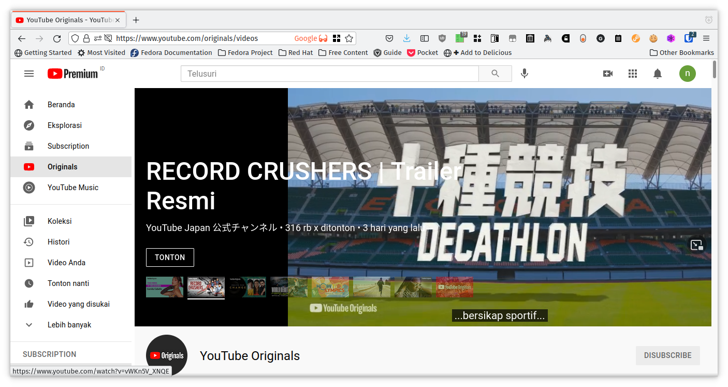Screen dimensions: 728x387
Task: Open the Most Visited bookmark menu
Action: pos(101,53)
